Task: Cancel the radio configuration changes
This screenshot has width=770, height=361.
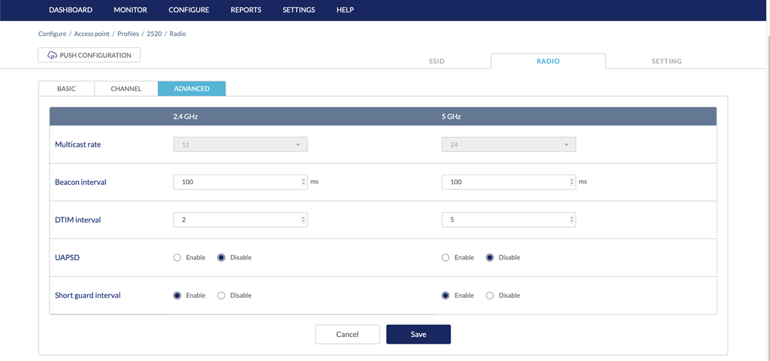Action: [x=347, y=334]
